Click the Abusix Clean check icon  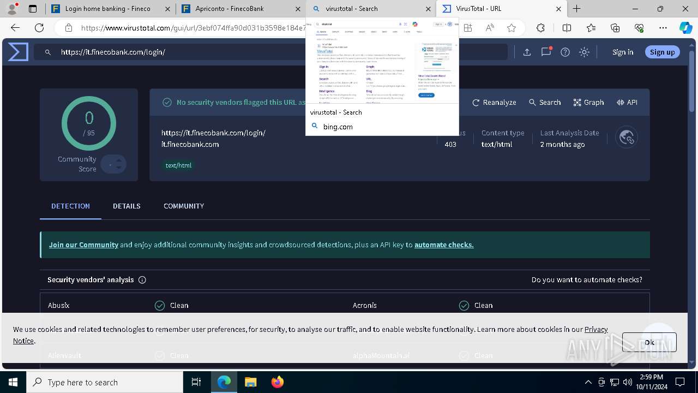[160, 306]
